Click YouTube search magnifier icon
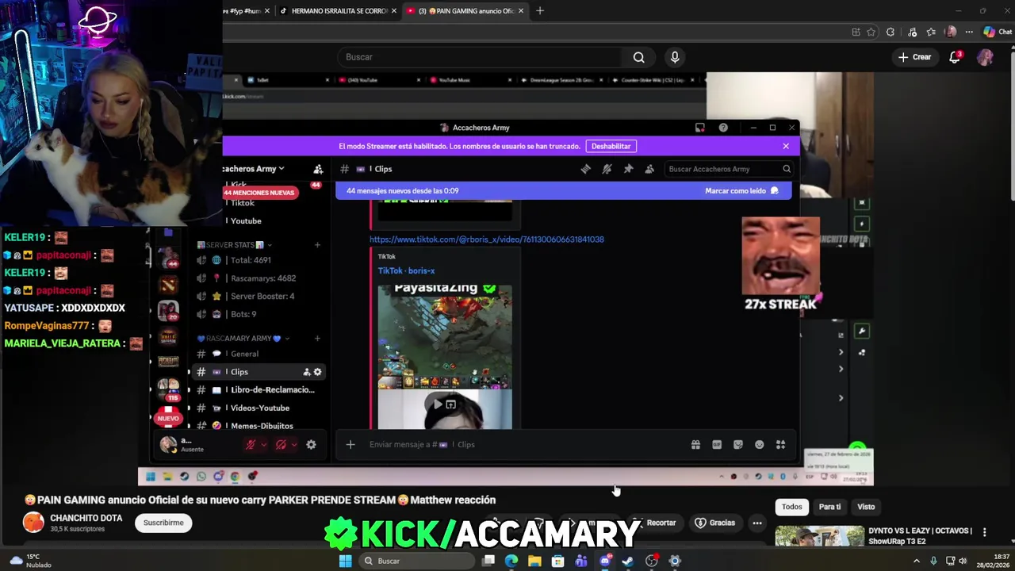The height and width of the screenshot is (571, 1015). pos(638,57)
